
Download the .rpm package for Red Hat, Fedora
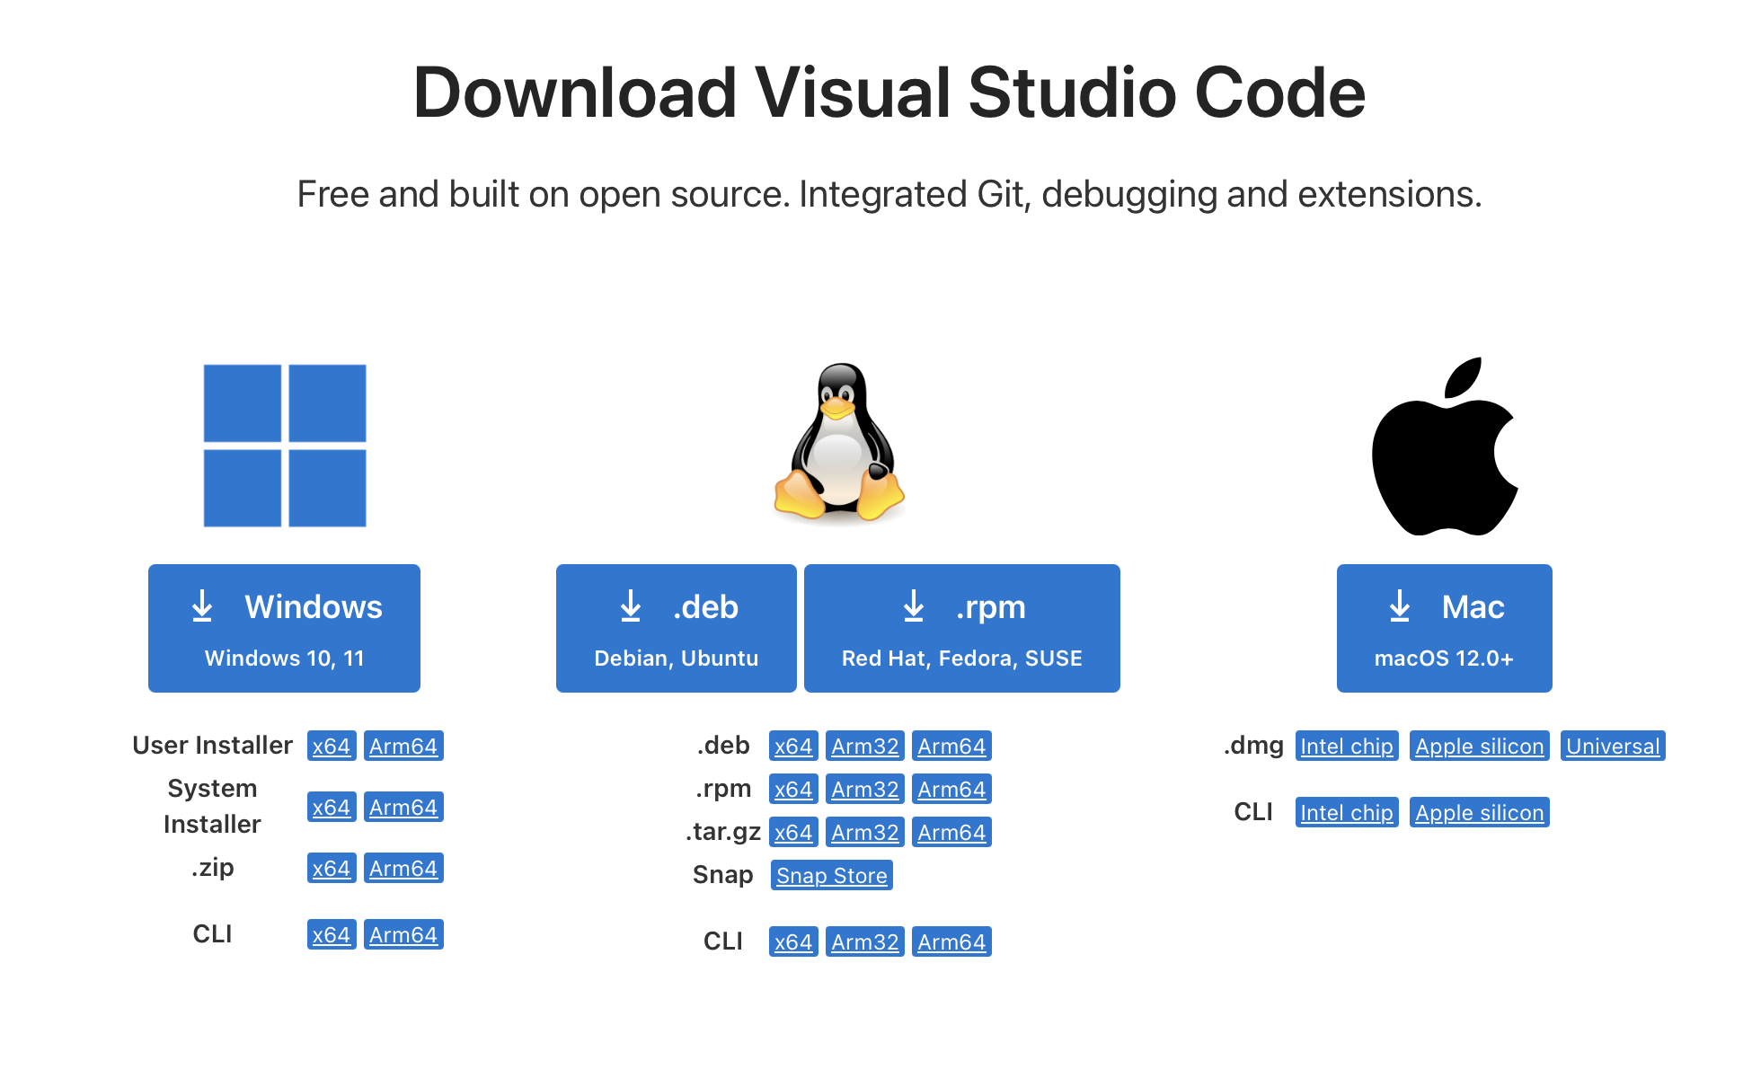pyautogui.click(x=962, y=628)
